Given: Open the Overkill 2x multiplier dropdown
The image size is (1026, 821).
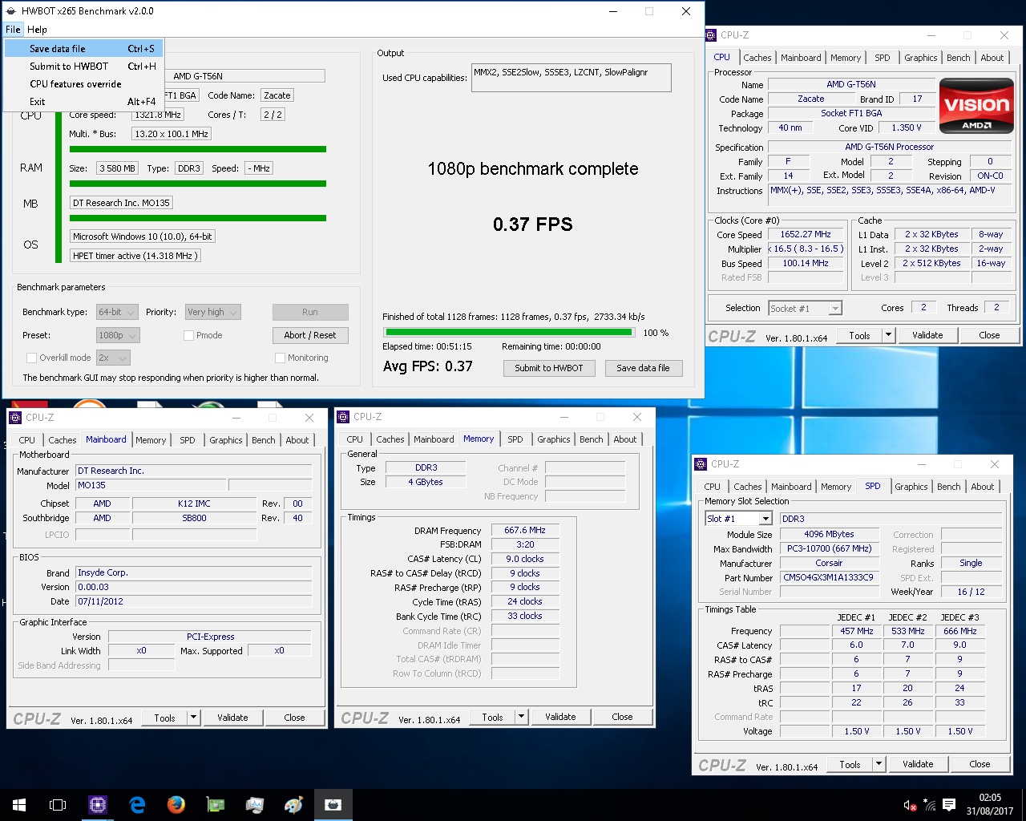Looking at the screenshot, I should tap(112, 358).
